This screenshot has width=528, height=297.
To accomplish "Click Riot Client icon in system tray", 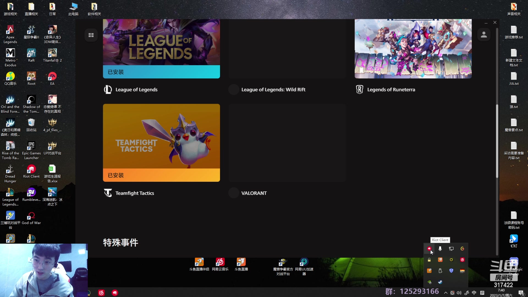I will 429,249.
